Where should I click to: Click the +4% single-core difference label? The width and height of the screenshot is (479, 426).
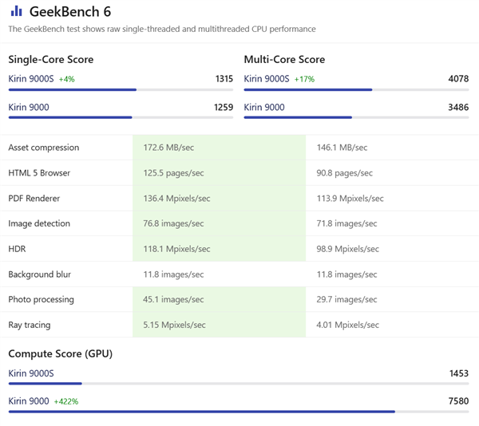click(66, 79)
